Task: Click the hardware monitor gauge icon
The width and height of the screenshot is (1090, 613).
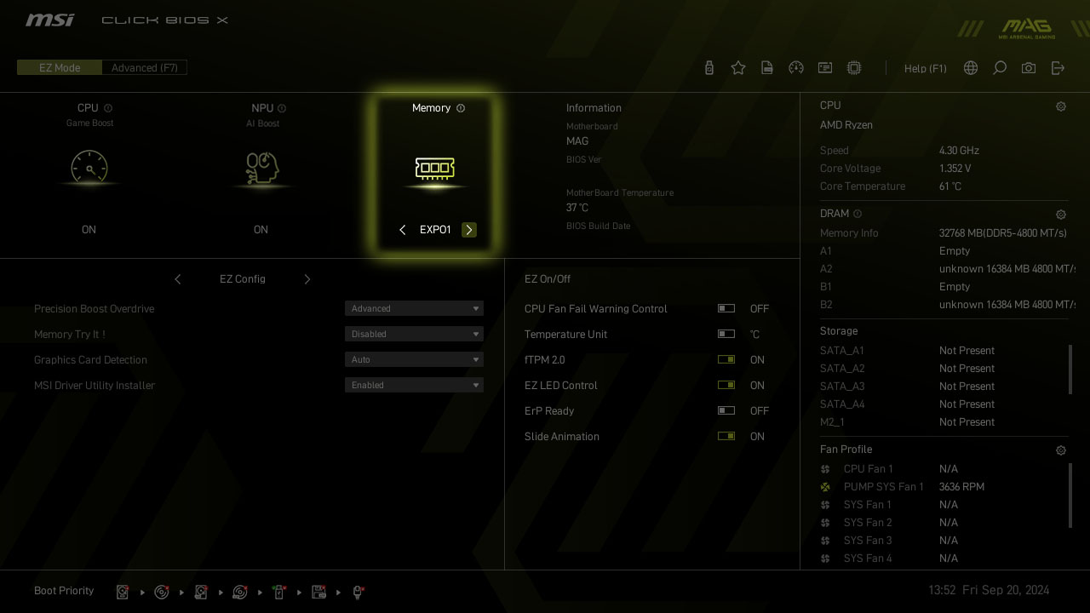Action: pos(796,68)
